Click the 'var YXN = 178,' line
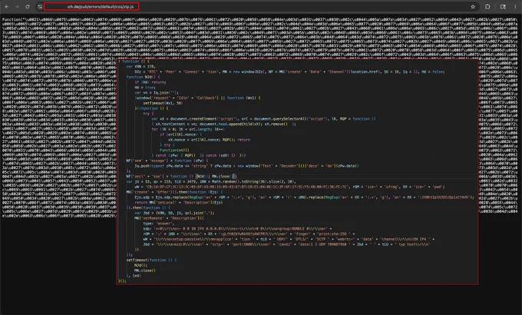Screen dimensions: 522x315 point(140,66)
